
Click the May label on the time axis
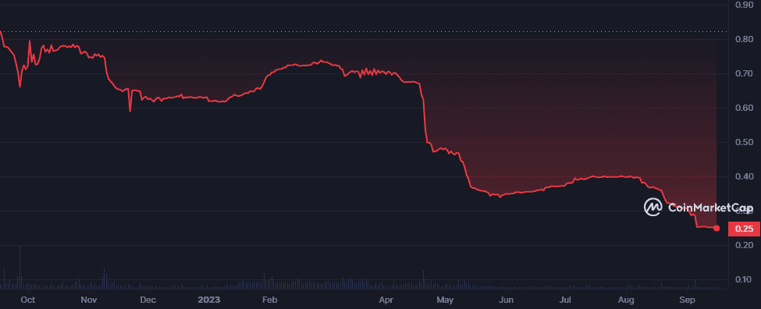tap(445, 300)
